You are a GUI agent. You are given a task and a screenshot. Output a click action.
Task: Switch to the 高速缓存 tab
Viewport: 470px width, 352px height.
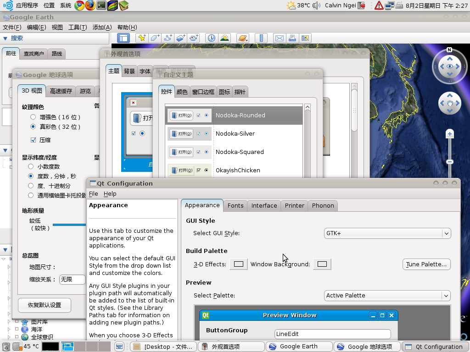(61, 91)
